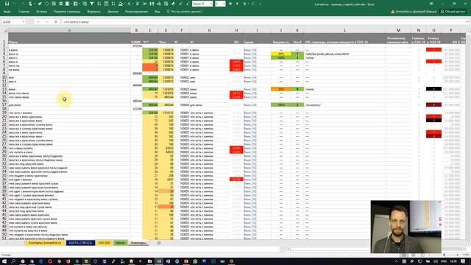Select column G header

pos(209,30)
